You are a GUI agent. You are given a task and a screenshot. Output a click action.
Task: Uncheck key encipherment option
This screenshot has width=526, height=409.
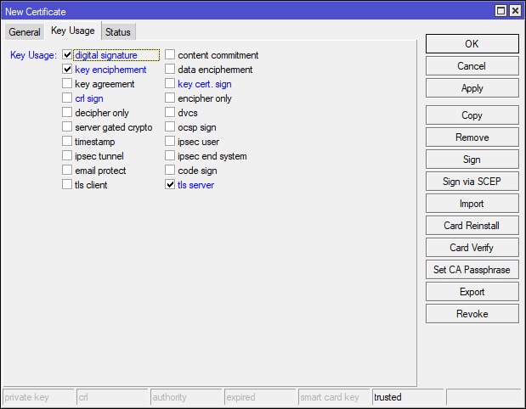coord(67,69)
